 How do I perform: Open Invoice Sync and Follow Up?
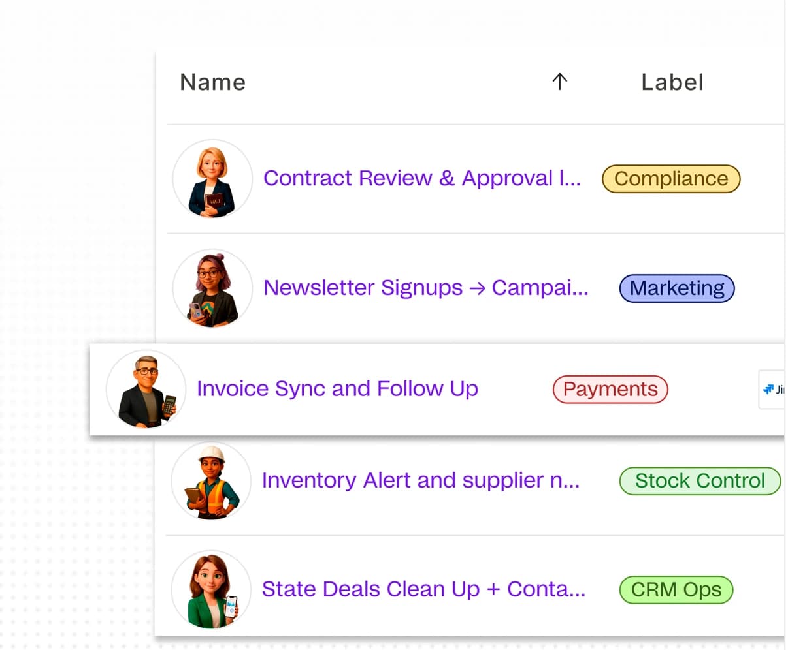337,389
